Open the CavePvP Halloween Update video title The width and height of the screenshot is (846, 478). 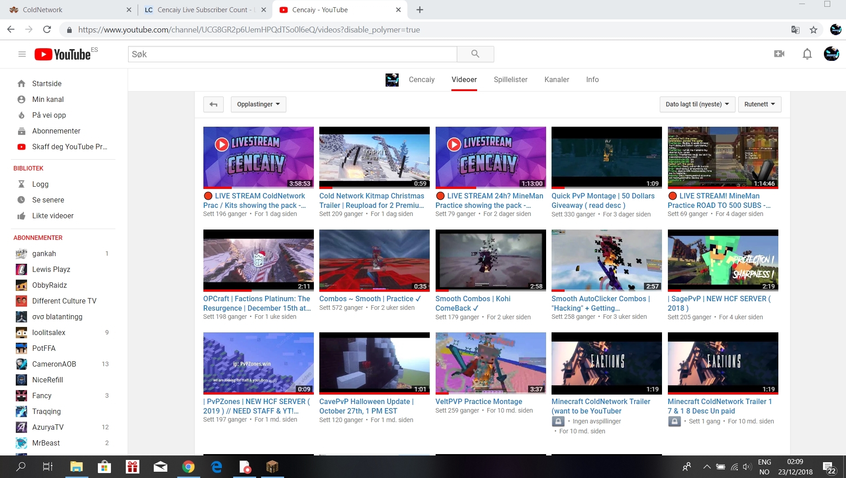click(x=367, y=406)
